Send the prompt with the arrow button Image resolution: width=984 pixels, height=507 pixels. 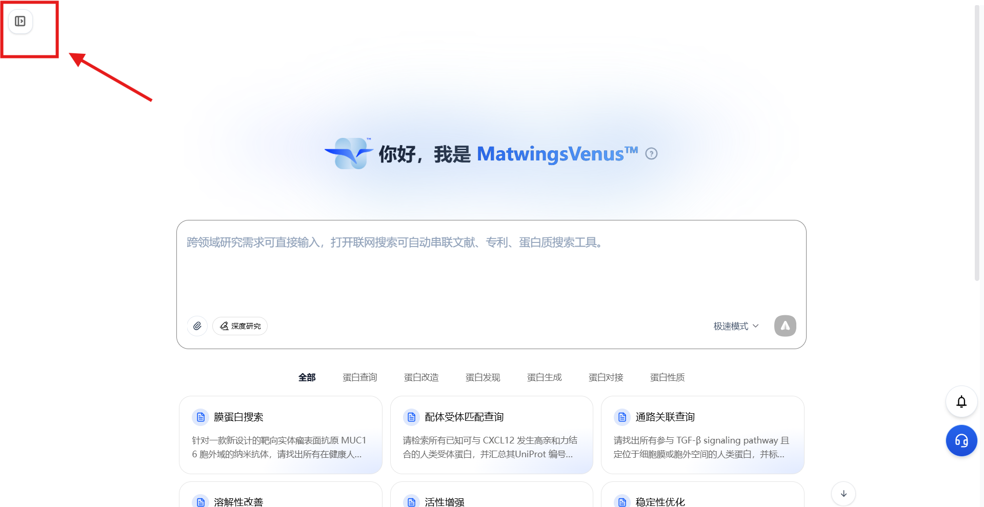pyautogui.click(x=785, y=326)
